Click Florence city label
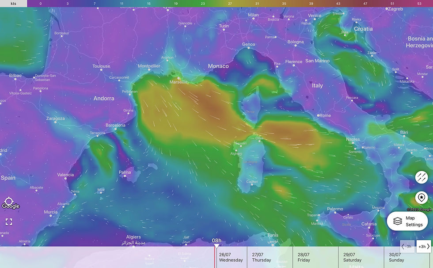The image size is (433, 268). click(x=294, y=61)
